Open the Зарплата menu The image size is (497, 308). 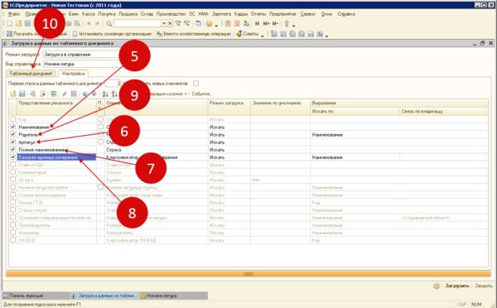221,14
